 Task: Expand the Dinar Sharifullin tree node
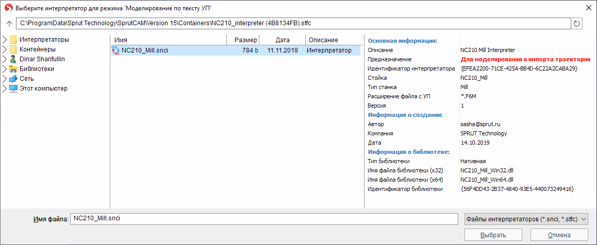[x=5, y=59]
